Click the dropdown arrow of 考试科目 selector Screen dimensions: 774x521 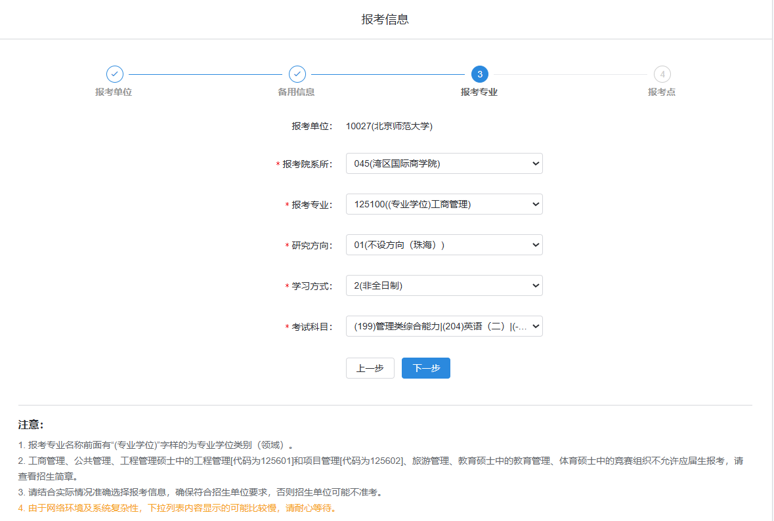tap(533, 325)
